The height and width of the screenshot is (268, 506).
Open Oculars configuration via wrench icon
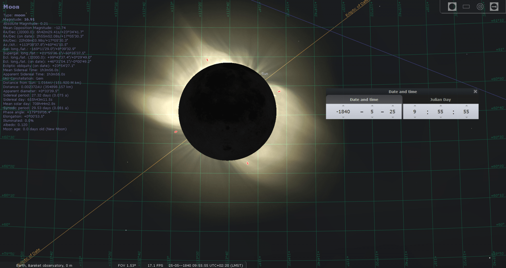(494, 7)
